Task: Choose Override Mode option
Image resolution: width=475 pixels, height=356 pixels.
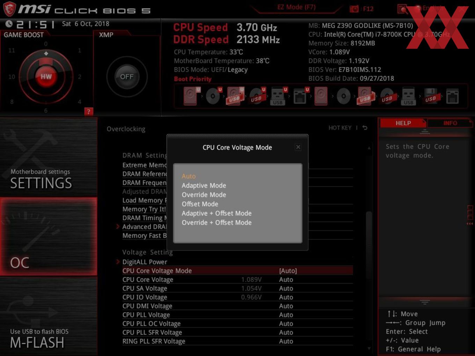Action: [x=204, y=195]
